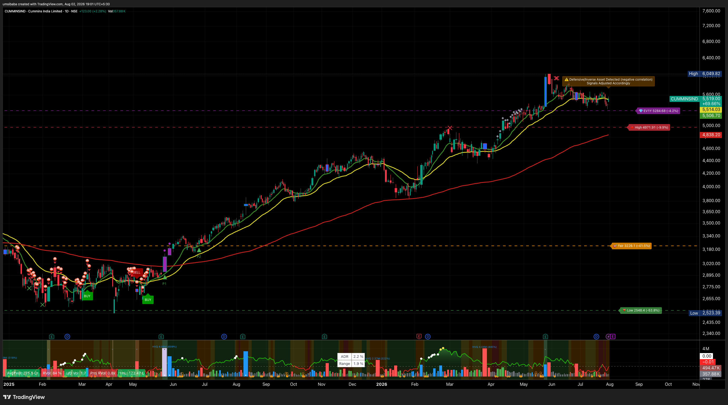Screen dimensions: 728x405
Task: Open the earnings marker for late May 2025
Action: (161, 336)
